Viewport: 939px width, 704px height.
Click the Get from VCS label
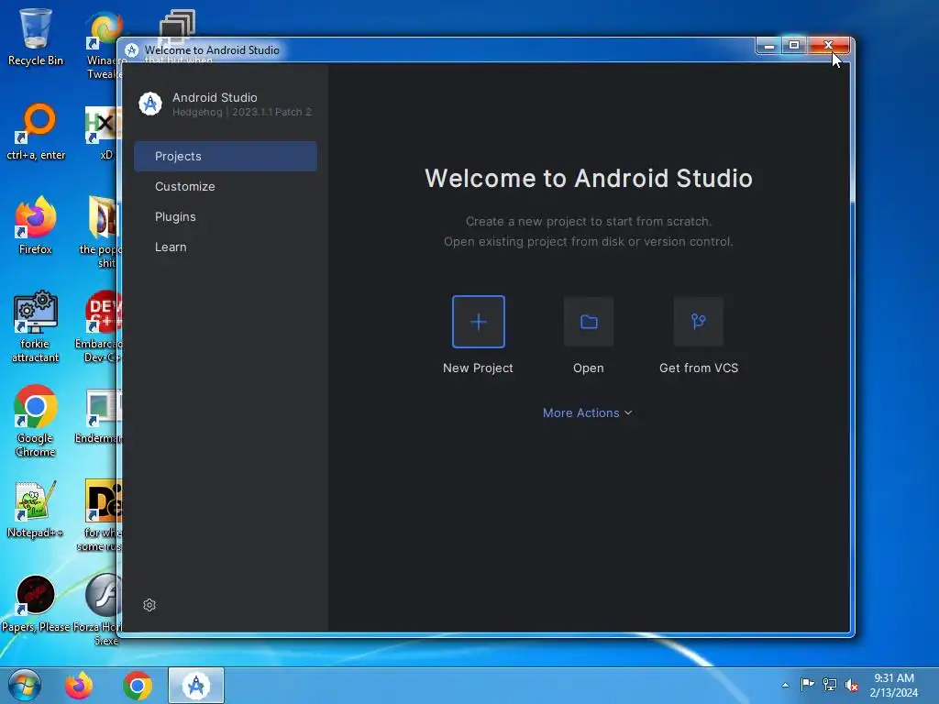698,368
